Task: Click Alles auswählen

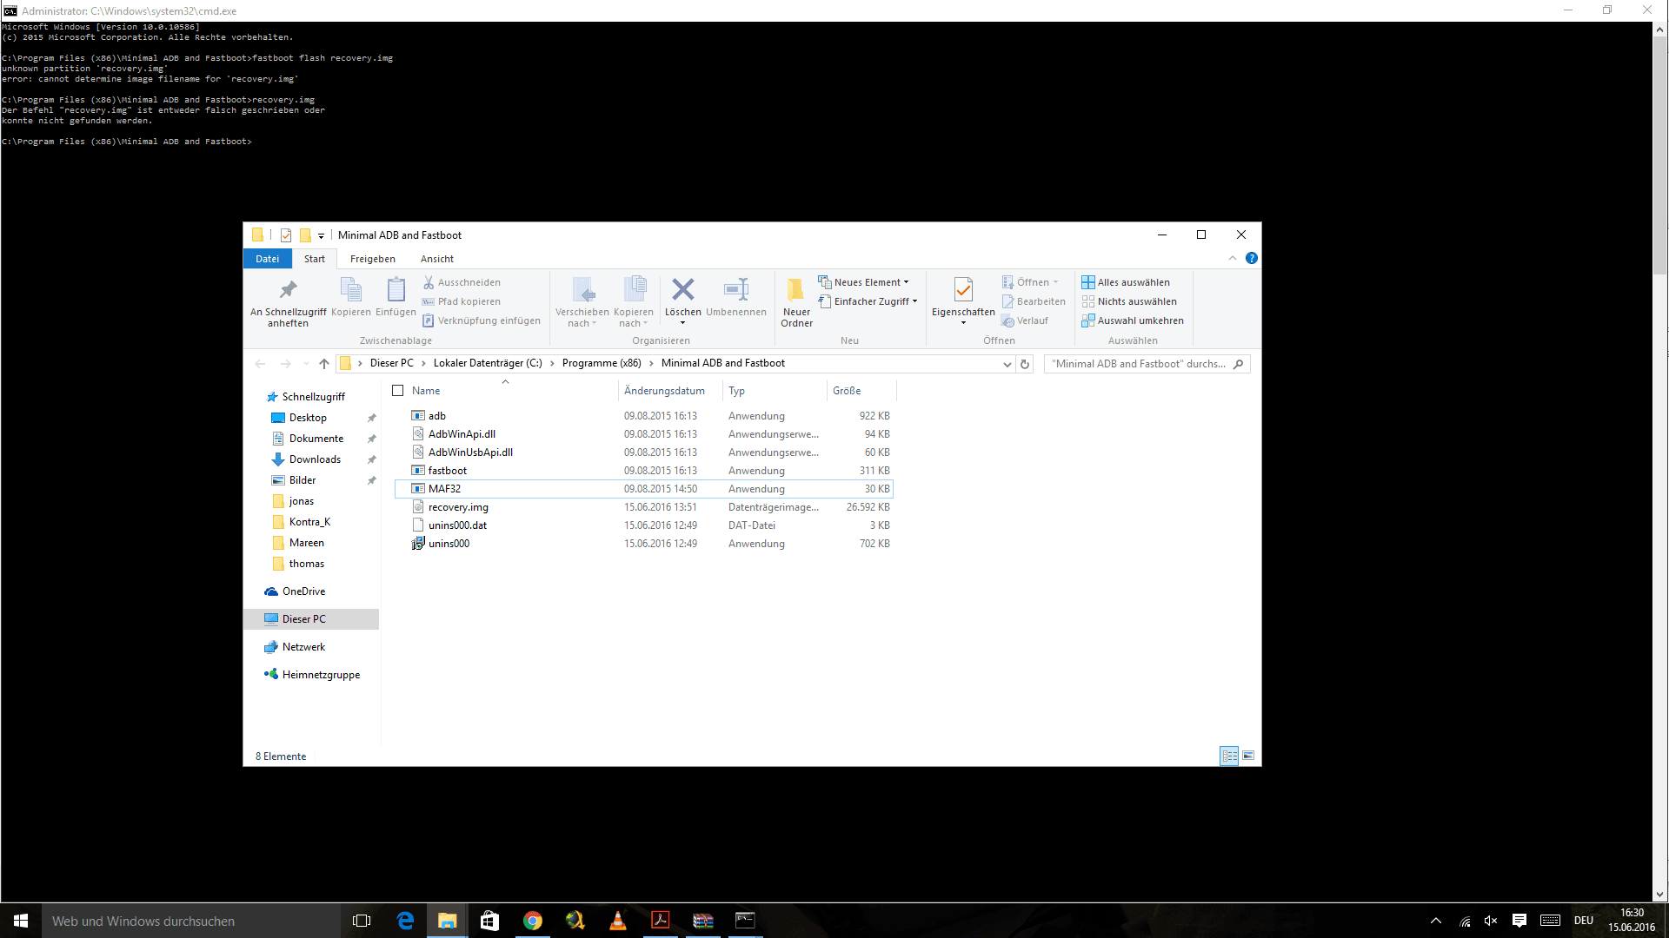Action: pyautogui.click(x=1126, y=282)
